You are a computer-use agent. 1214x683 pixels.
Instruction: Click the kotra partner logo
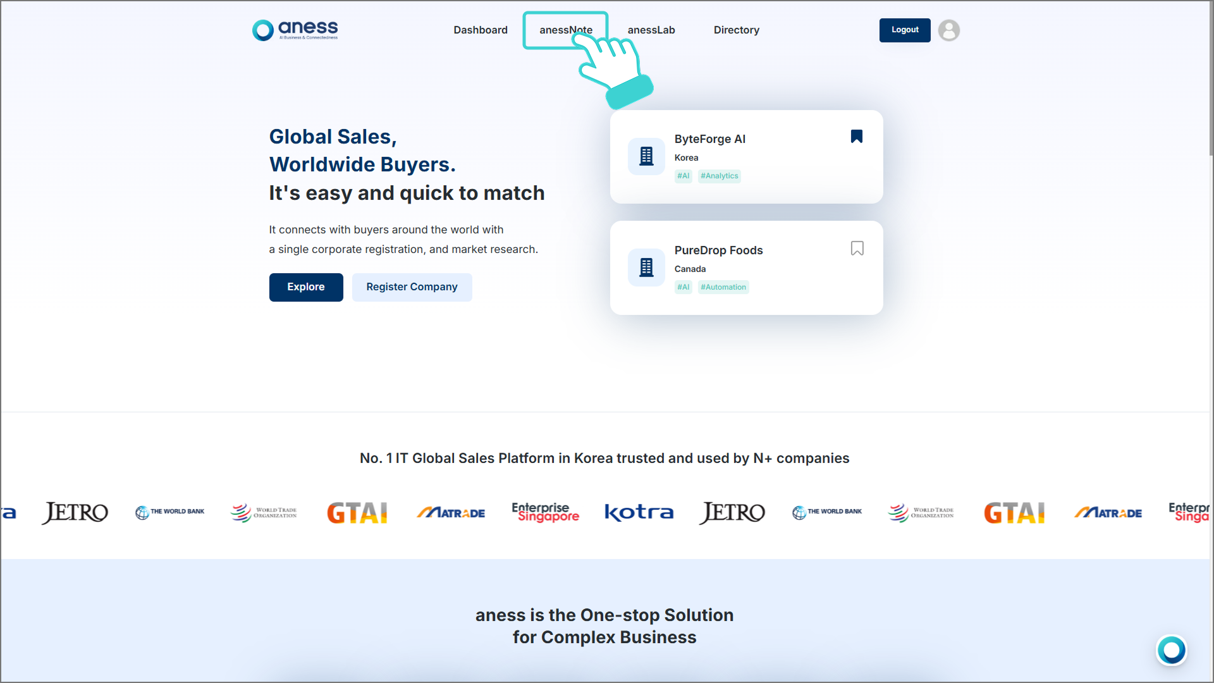(x=639, y=512)
